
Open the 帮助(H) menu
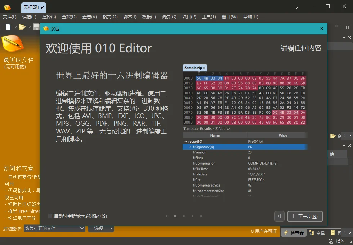[251, 17]
